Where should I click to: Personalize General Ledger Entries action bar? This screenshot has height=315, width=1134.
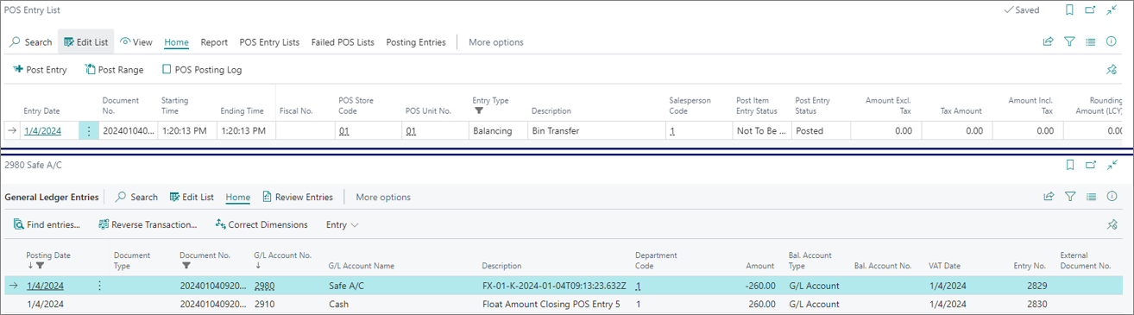[1112, 224]
